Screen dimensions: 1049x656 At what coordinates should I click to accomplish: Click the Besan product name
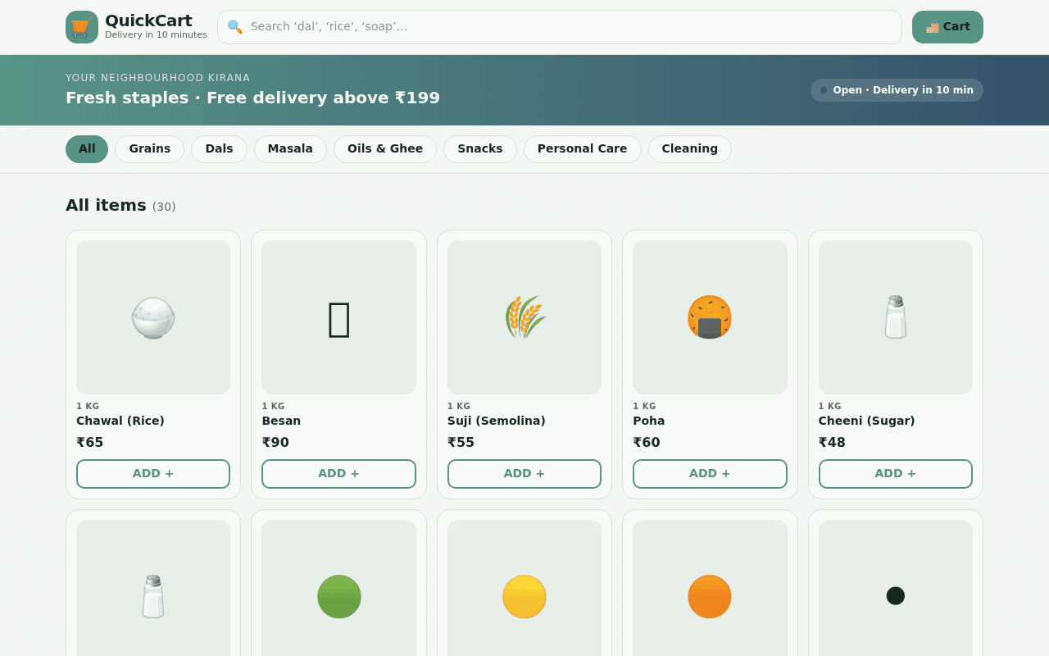(281, 421)
